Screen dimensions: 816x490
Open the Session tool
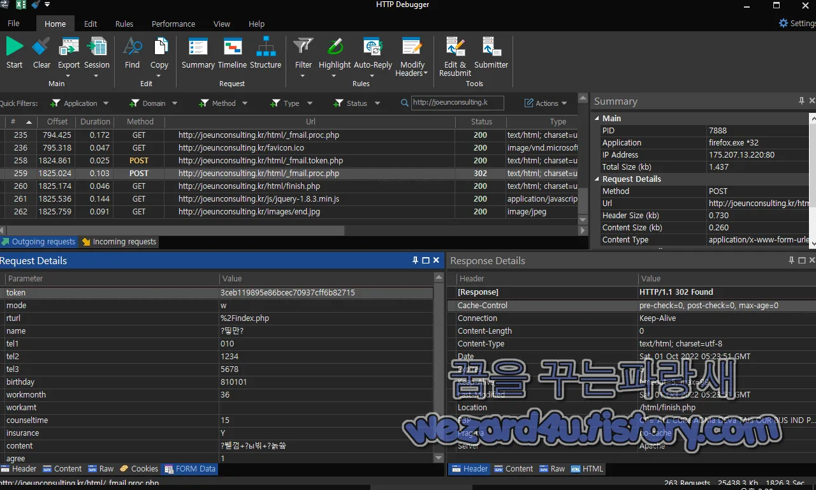97,47
